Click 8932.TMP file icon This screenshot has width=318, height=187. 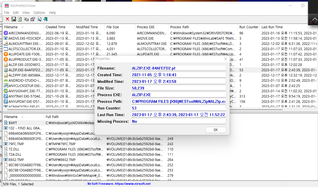(6, 160)
